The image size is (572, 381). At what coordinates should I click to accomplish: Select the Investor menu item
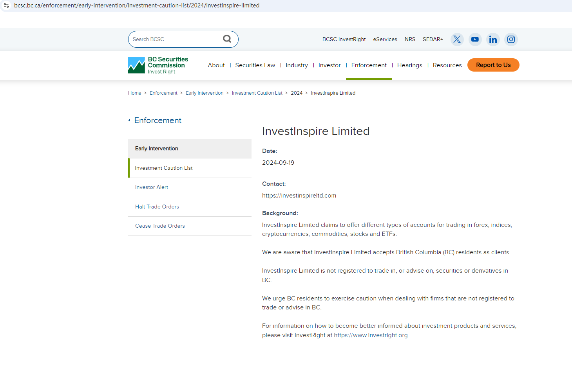click(329, 65)
